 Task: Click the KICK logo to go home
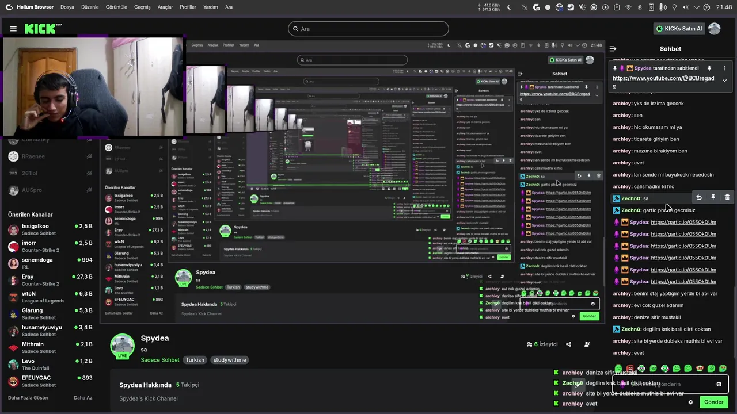tap(43, 28)
